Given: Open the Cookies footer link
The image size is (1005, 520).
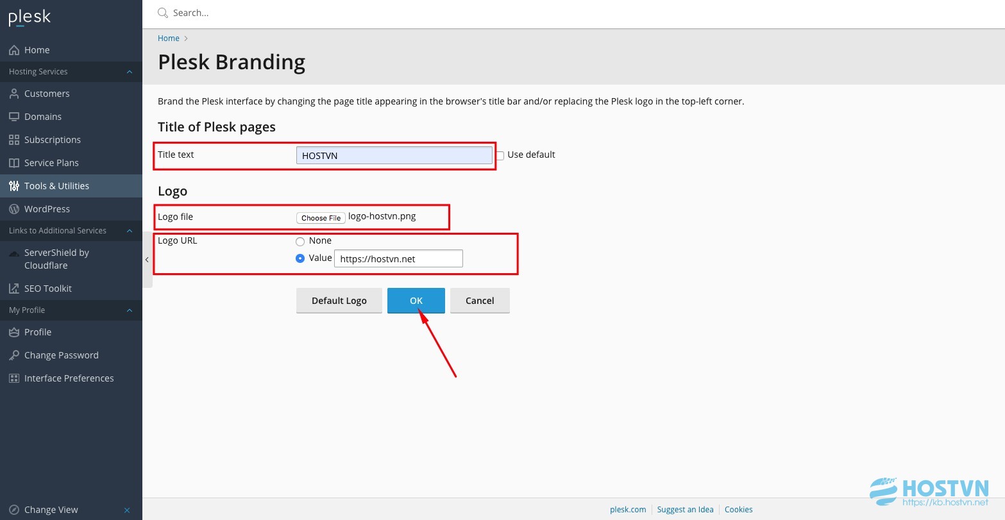Looking at the screenshot, I should pos(739,510).
